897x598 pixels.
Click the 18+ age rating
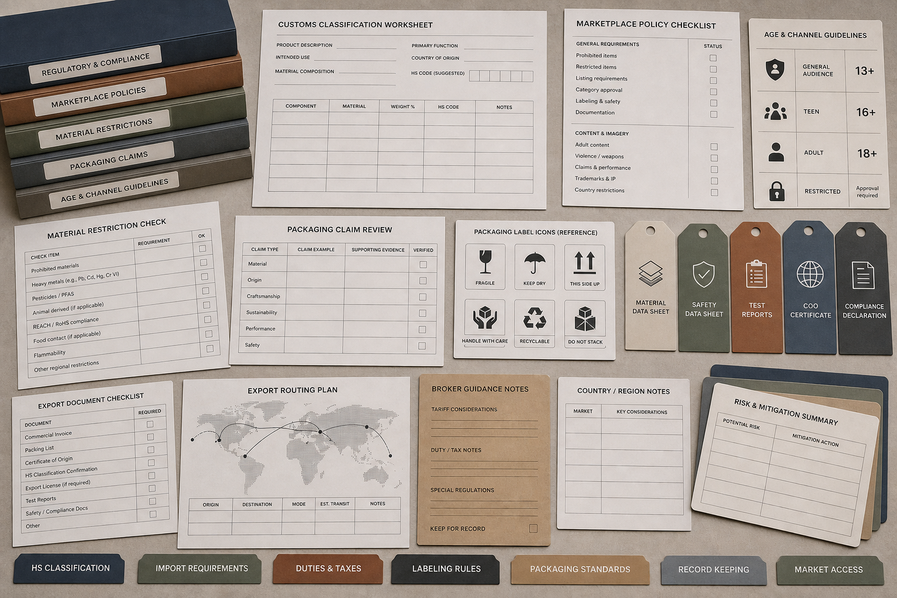coord(867,154)
